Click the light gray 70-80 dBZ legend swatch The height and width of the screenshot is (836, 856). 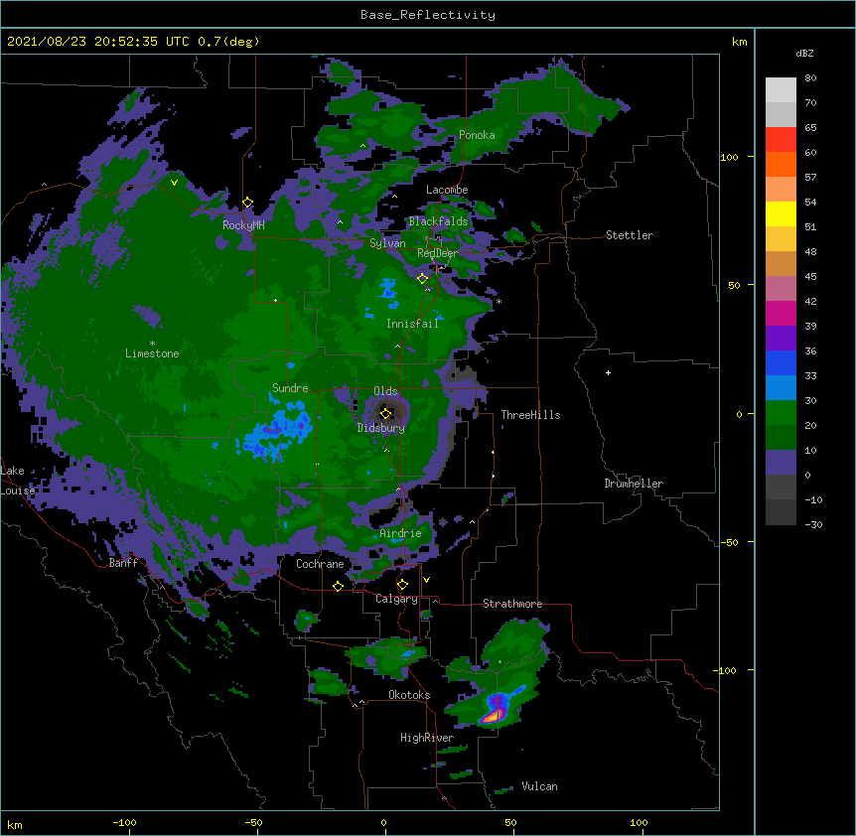tap(781, 89)
